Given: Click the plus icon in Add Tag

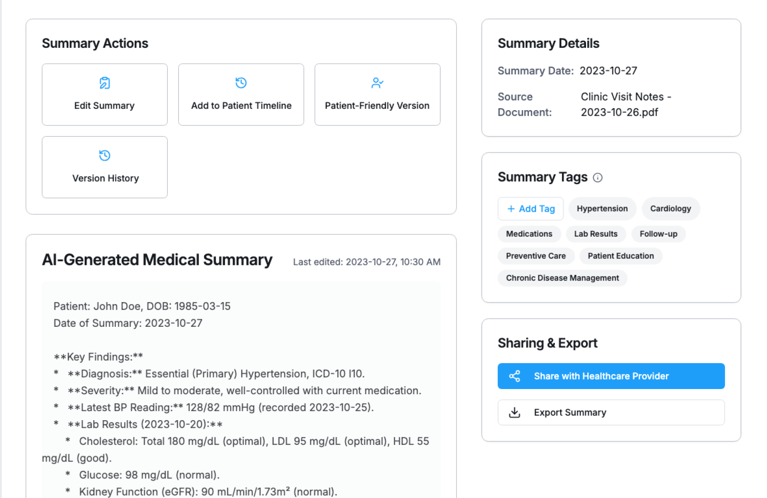Looking at the screenshot, I should (511, 209).
